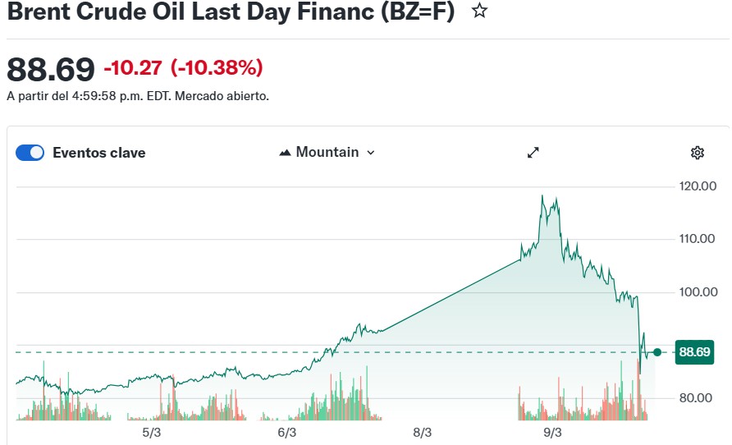The width and height of the screenshot is (732, 445).
Task: Select the 6/3 date on the axis
Action: point(286,432)
